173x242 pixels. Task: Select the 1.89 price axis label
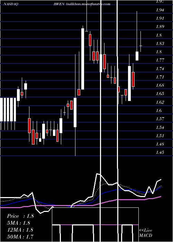160,27
